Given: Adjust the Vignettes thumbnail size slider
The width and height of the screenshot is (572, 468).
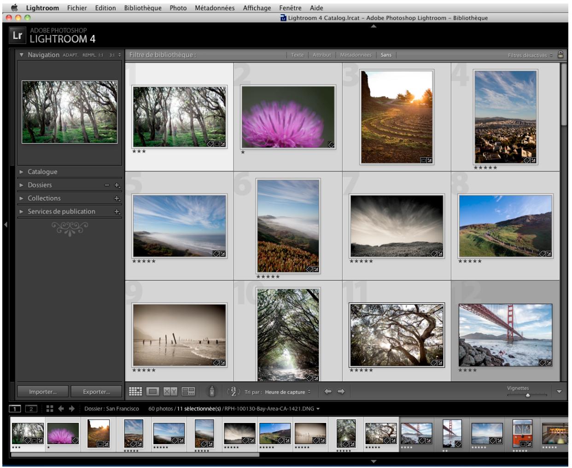Looking at the screenshot, I should tap(527, 395).
